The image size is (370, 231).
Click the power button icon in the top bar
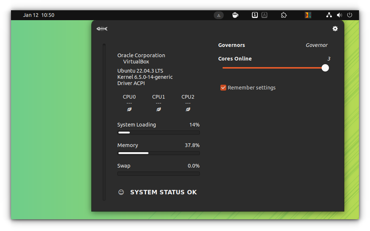click(x=349, y=15)
